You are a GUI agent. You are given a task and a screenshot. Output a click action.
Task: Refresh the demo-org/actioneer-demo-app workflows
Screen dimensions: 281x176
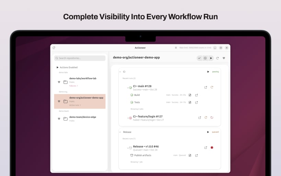218,58
